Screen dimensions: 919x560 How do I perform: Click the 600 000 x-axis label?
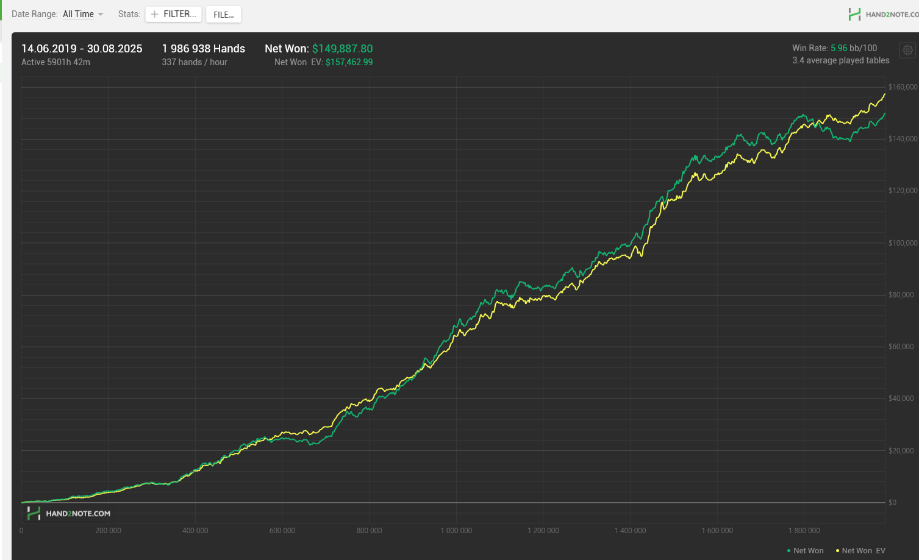pyautogui.click(x=282, y=531)
